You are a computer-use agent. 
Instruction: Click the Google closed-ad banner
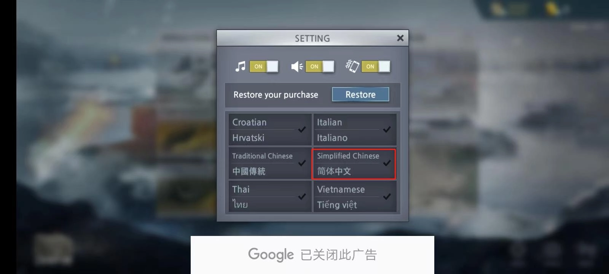coord(312,255)
